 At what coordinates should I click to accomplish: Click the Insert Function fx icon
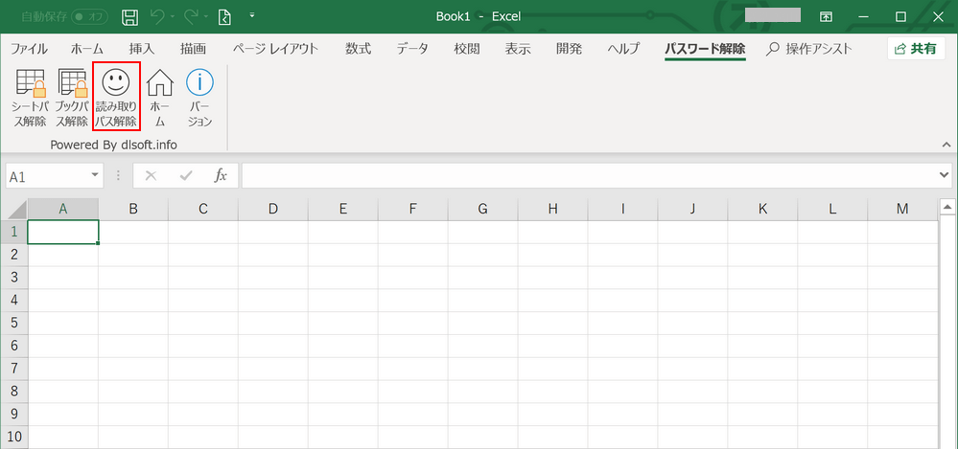(221, 175)
